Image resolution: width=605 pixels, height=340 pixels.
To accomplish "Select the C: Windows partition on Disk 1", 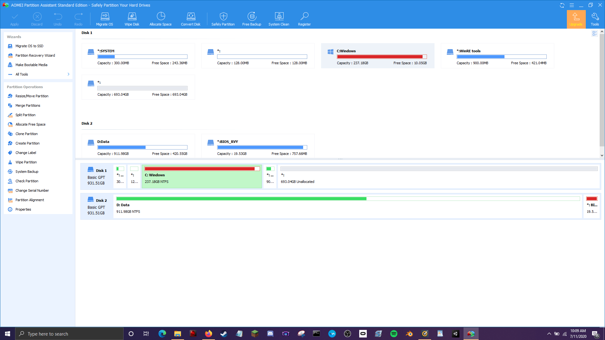I will click(378, 55).
